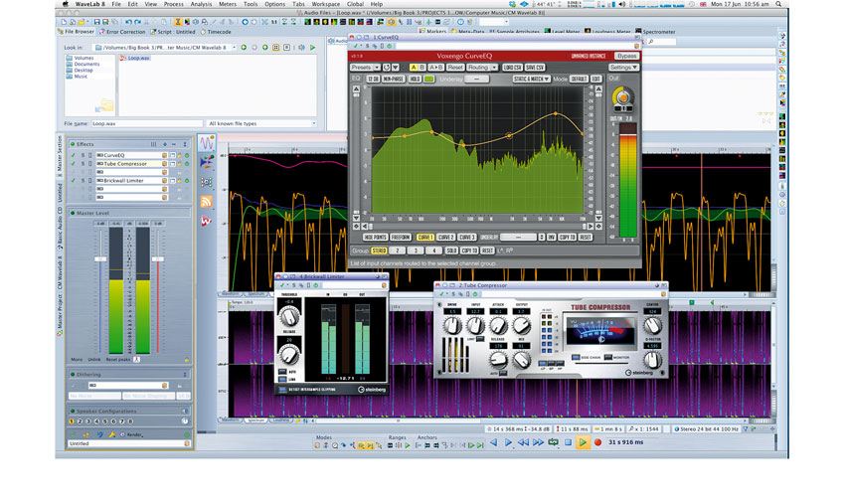Click Reset button in CurveEQ top bar

[455, 68]
